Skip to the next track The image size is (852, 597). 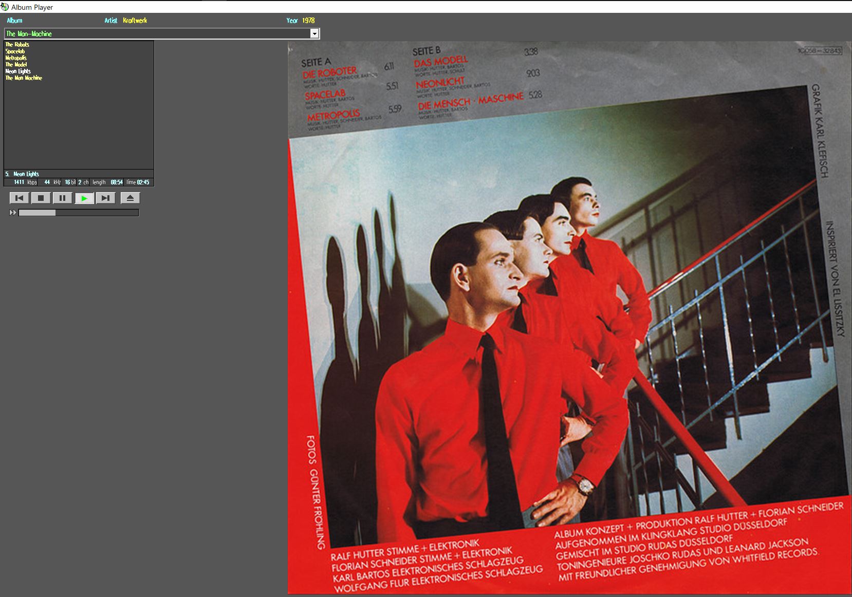105,198
